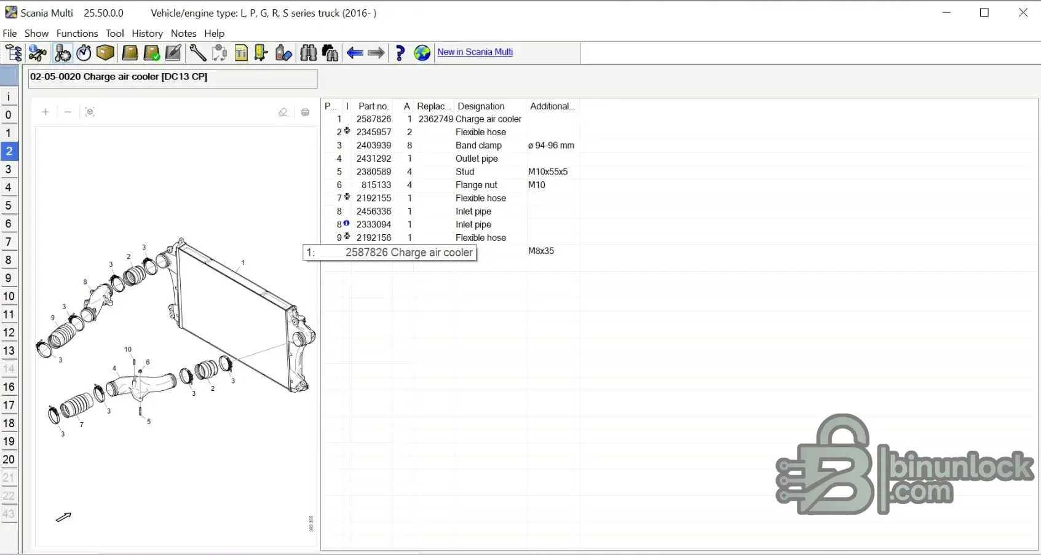Click callout number 8 in the parts diagram
This screenshot has width=1041, height=555.
85,282
